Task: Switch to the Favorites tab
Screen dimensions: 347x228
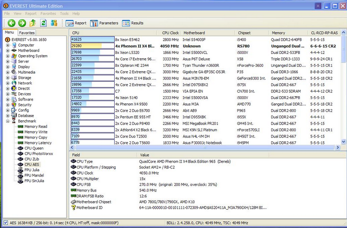Action: [27, 33]
